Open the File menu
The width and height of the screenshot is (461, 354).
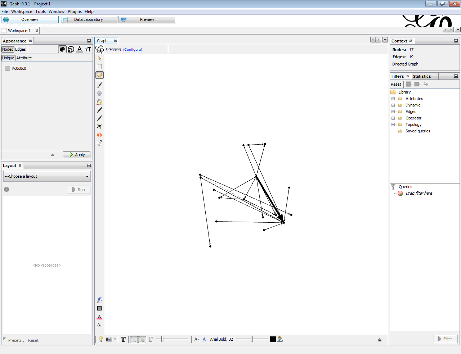[5, 12]
